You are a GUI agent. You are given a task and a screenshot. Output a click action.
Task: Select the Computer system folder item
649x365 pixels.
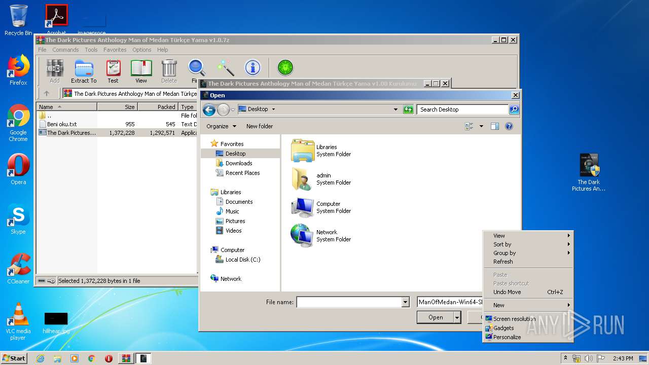pyautogui.click(x=321, y=207)
